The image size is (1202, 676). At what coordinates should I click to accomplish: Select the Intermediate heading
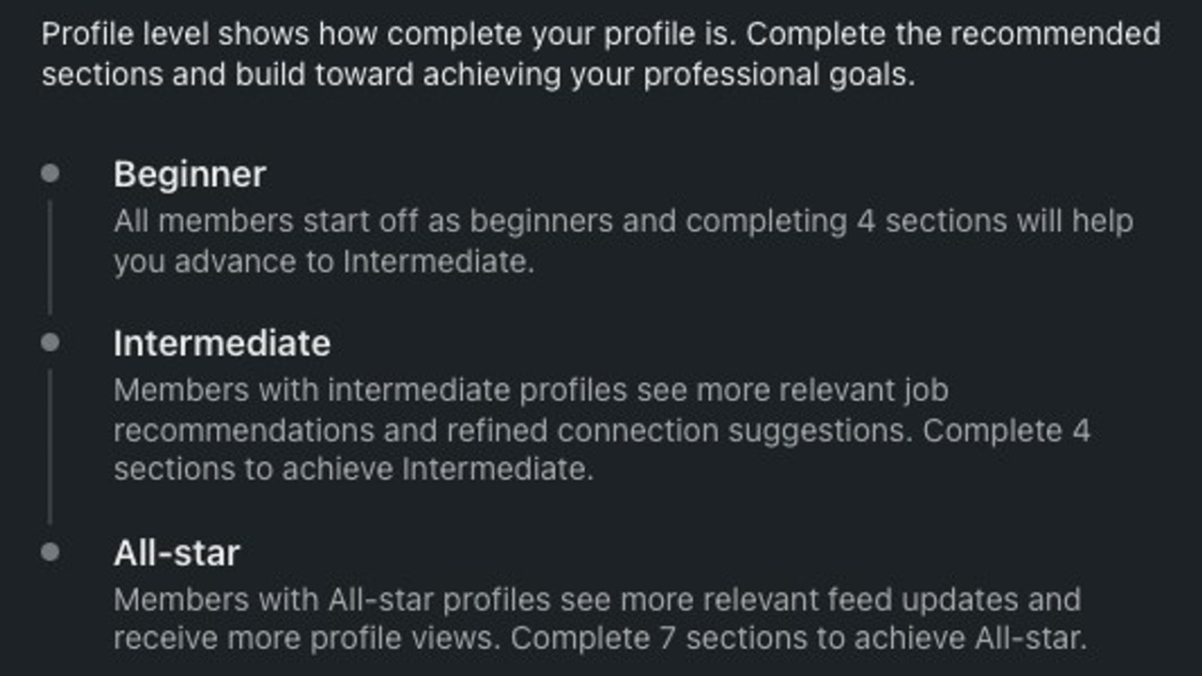222,344
